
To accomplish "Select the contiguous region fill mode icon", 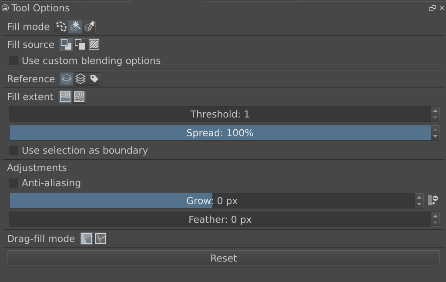I will coord(75,27).
